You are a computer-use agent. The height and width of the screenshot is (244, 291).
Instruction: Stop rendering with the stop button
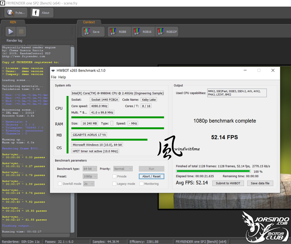(21, 32)
